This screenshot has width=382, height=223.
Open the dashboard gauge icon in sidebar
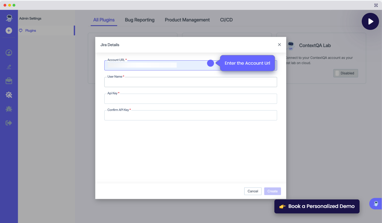[x=9, y=53]
